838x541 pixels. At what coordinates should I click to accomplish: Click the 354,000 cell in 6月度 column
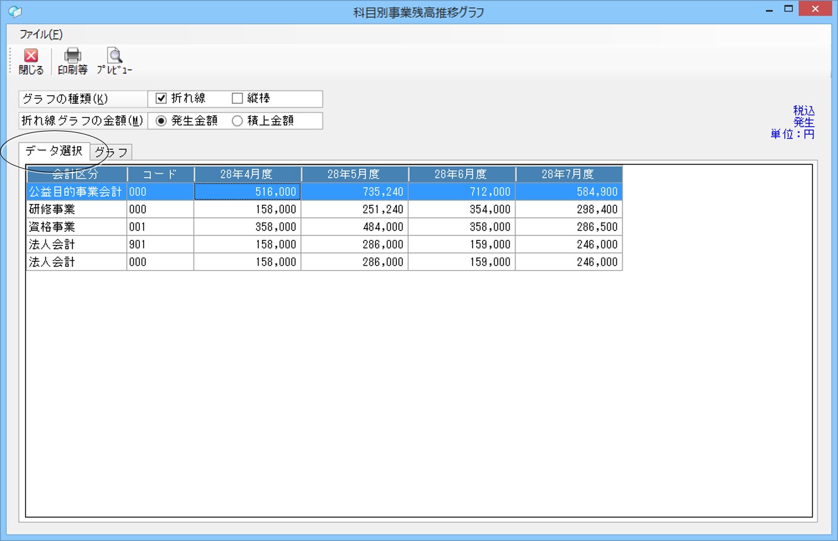462,209
